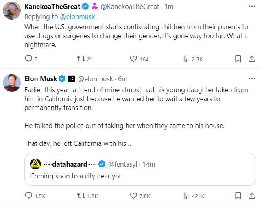262x206 pixels.
Task: Share KanekoaTheGreat's tweet
Action: (251, 59)
